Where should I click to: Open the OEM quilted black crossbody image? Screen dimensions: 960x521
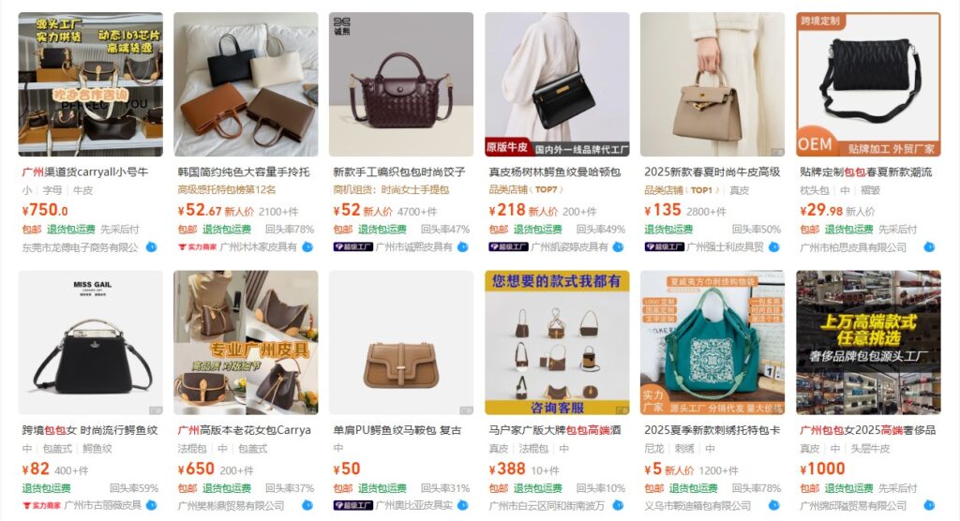[868, 84]
